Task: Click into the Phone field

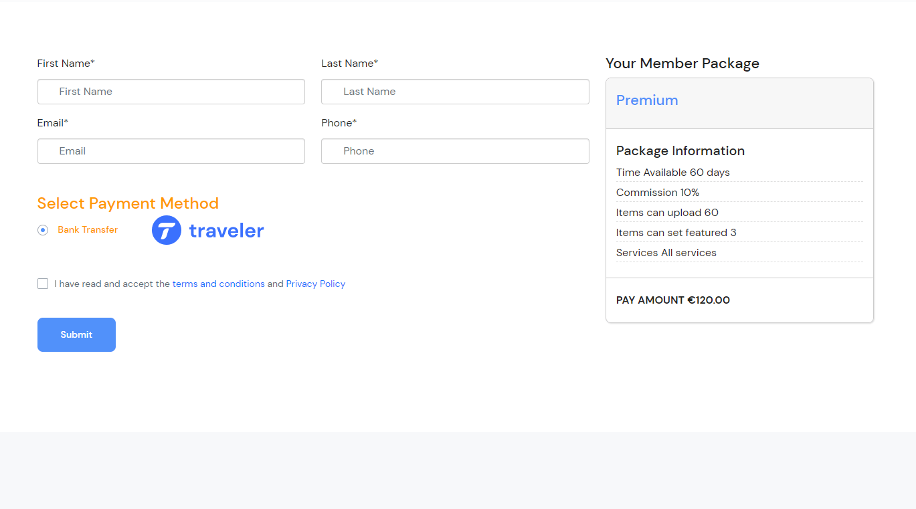Action: click(455, 151)
